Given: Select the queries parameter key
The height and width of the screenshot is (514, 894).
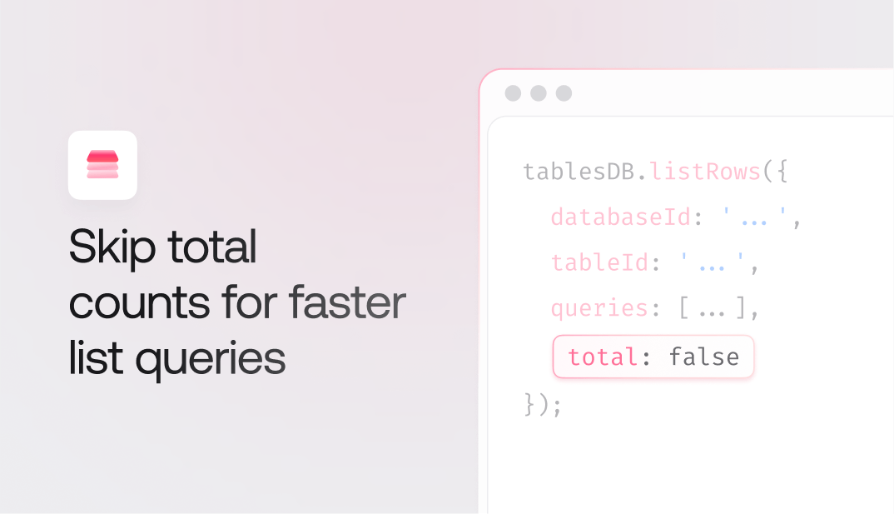Looking at the screenshot, I should [x=599, y=310].
